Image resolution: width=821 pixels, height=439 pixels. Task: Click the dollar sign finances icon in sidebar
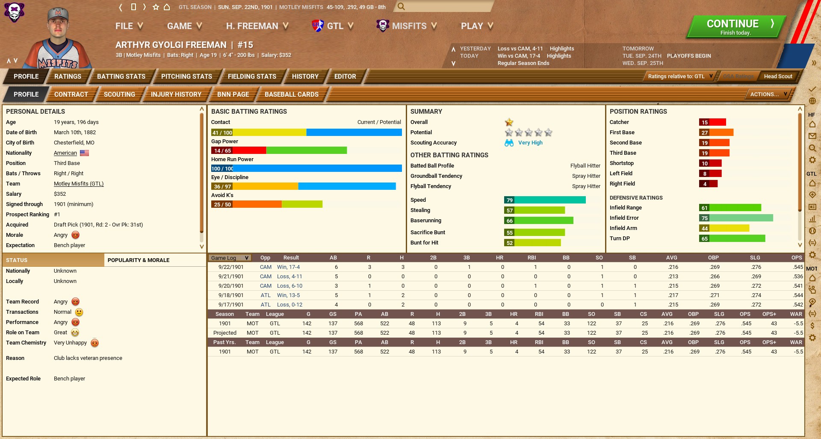[812, 326]
